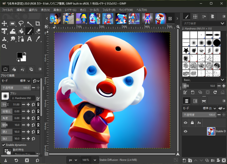Select the Clone stamp tool
Image resolution: width=227 pixels, height=164 pixels.
5,39
